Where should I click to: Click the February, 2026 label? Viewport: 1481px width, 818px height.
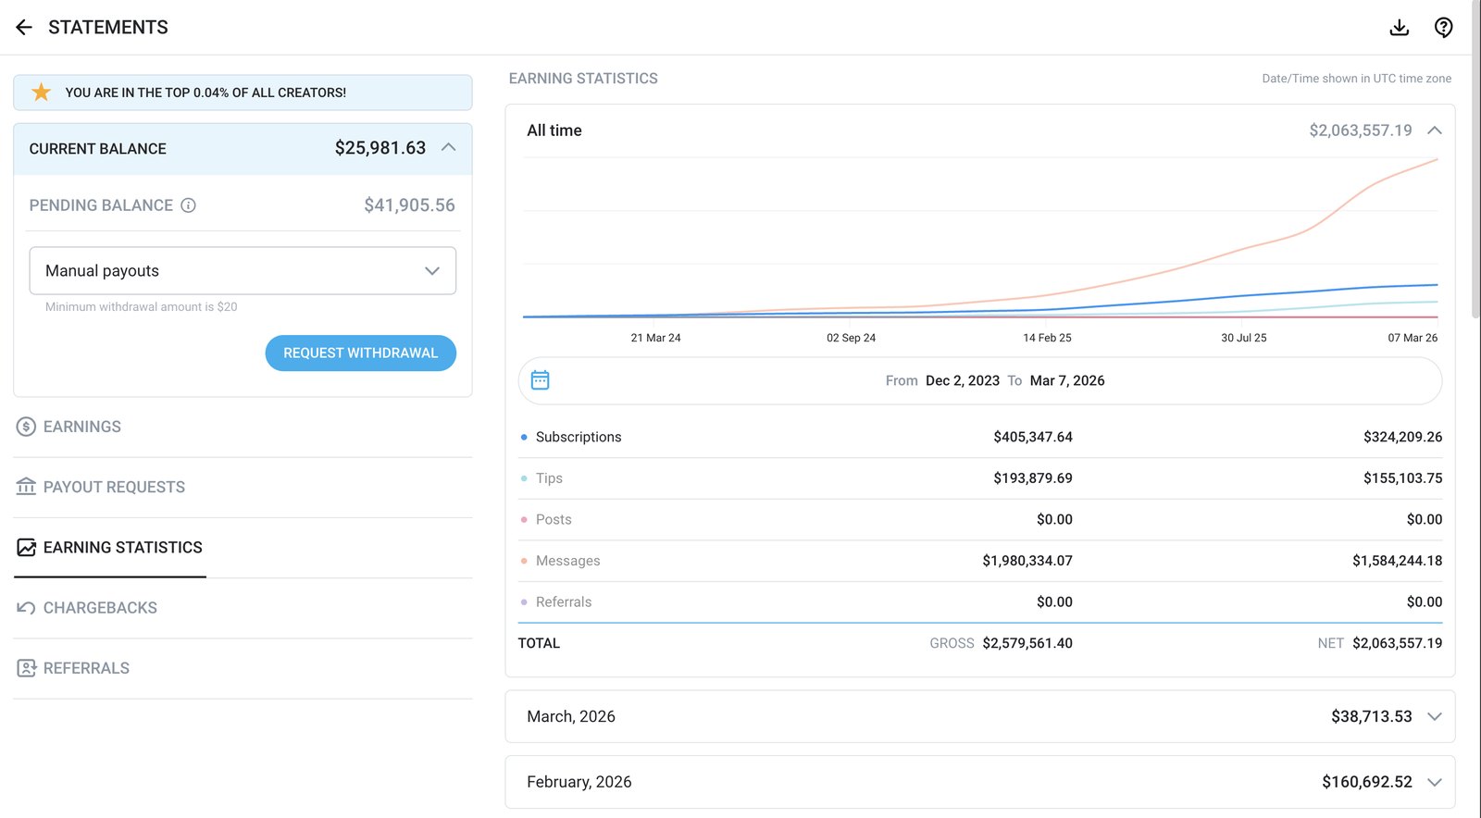(x=579, y=783)
